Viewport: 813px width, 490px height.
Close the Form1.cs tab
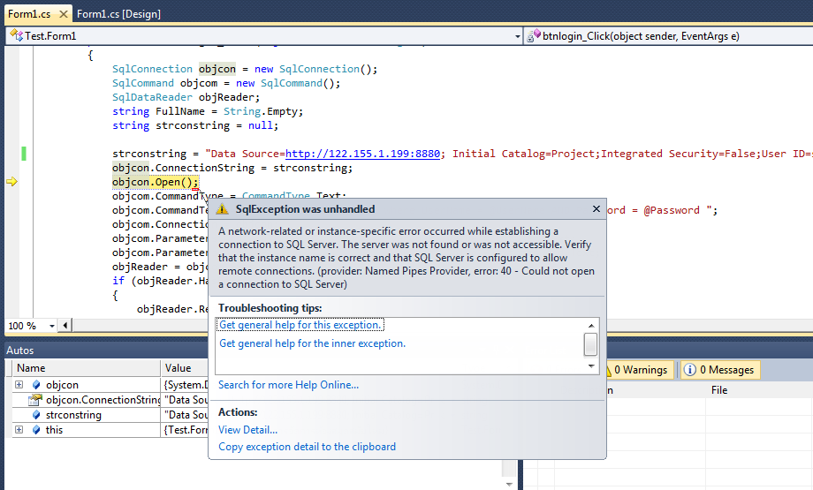(64, 14)
